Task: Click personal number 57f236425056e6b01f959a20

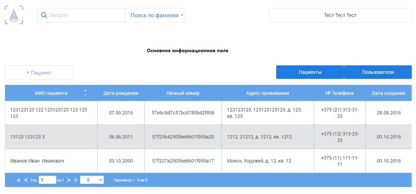Action: pyautogui.click(x=183, y=137)
